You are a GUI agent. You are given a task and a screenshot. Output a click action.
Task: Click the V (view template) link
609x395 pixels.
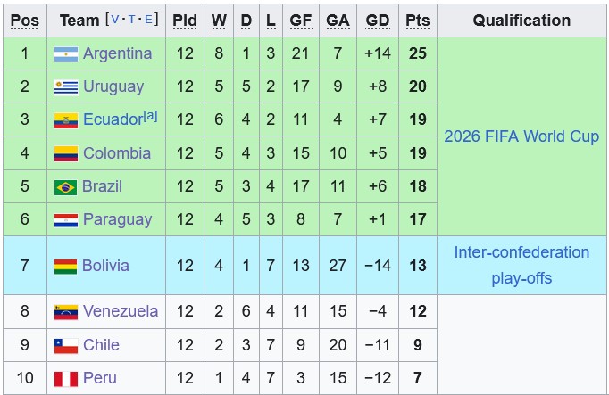coord(115,20)
